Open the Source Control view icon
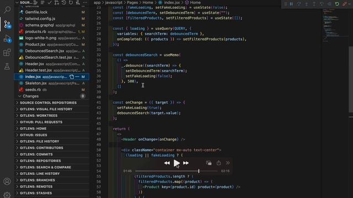 click(7, 24)
